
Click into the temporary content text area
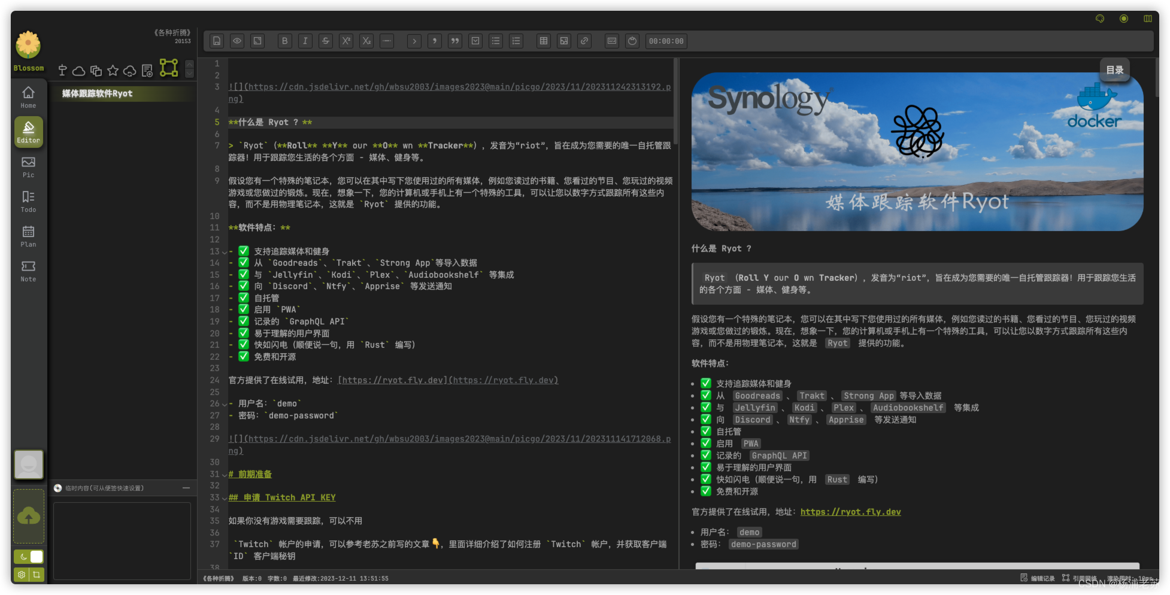pyautogui.click(x=122, y=541)
